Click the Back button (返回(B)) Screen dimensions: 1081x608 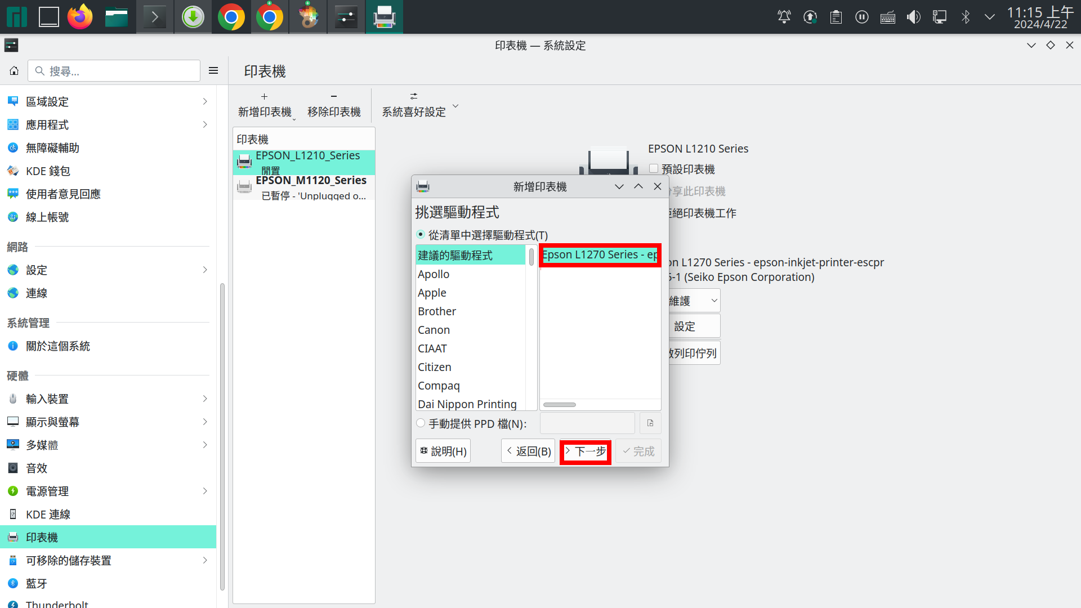(528, 451)
